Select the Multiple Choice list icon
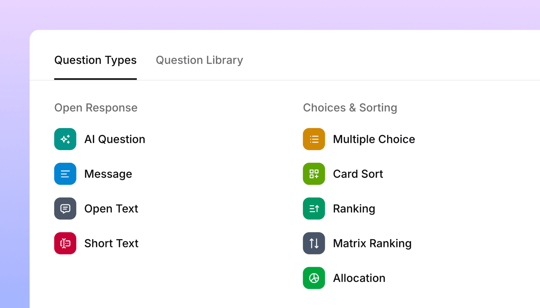540x308 pixels. click(x=314, y=139)
